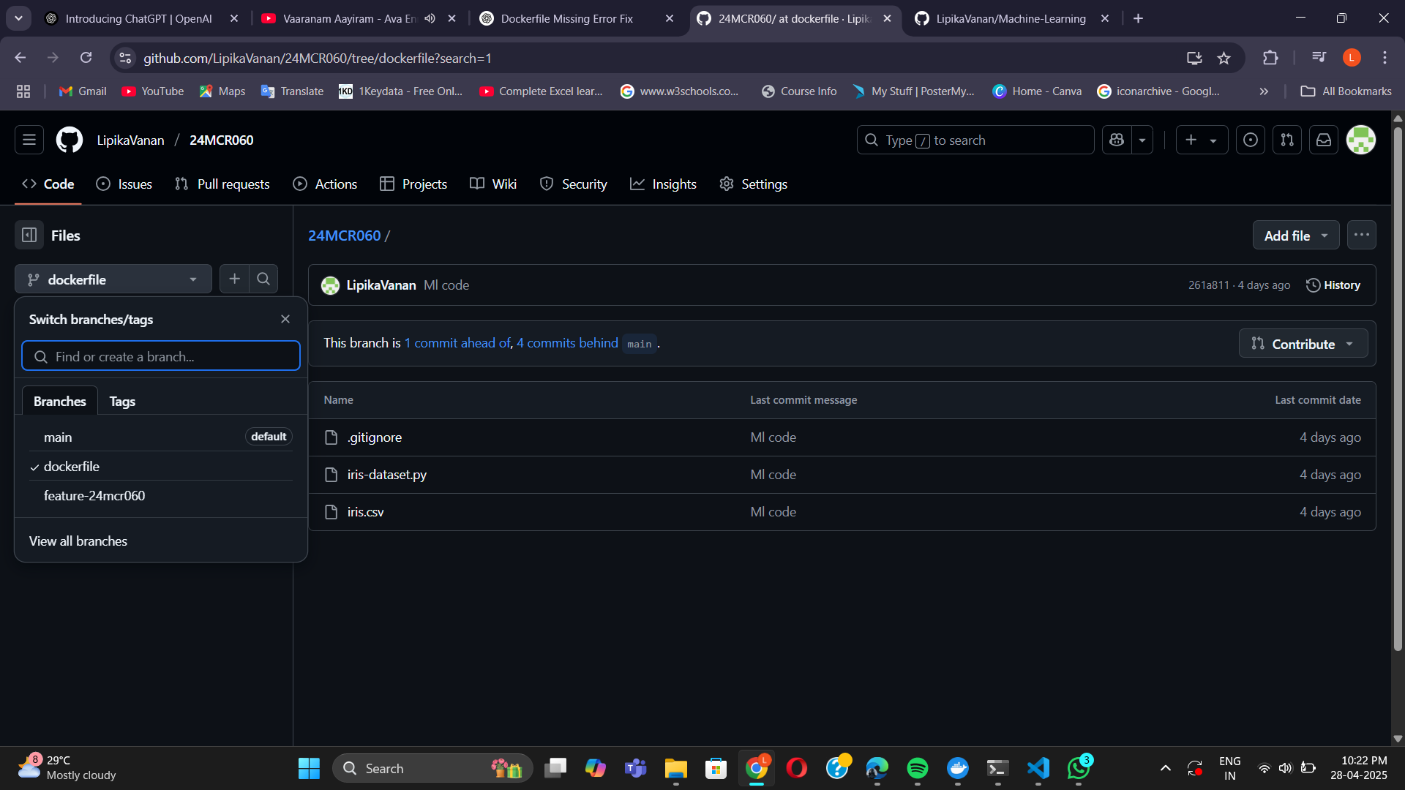Viewport: 1405px width, 790px height.
Task: Expand the Copilot dropdown arrow
Action: (x=1142, y=140)
